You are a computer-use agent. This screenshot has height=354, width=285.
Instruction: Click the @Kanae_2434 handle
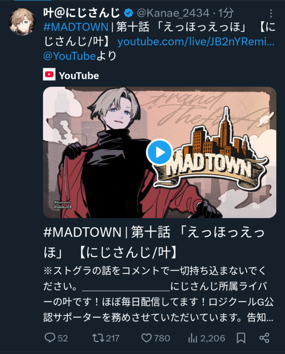coord(173,13)
